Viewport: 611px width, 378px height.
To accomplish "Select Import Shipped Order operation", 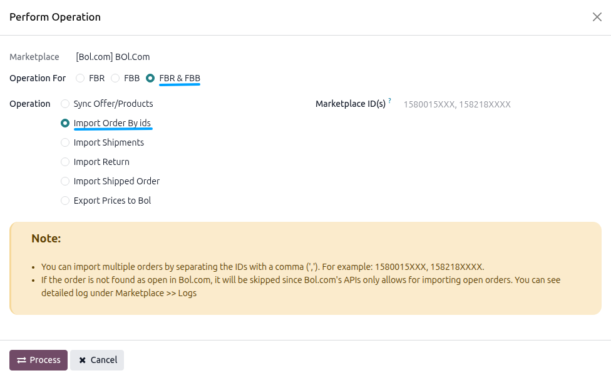I will 65,181.
